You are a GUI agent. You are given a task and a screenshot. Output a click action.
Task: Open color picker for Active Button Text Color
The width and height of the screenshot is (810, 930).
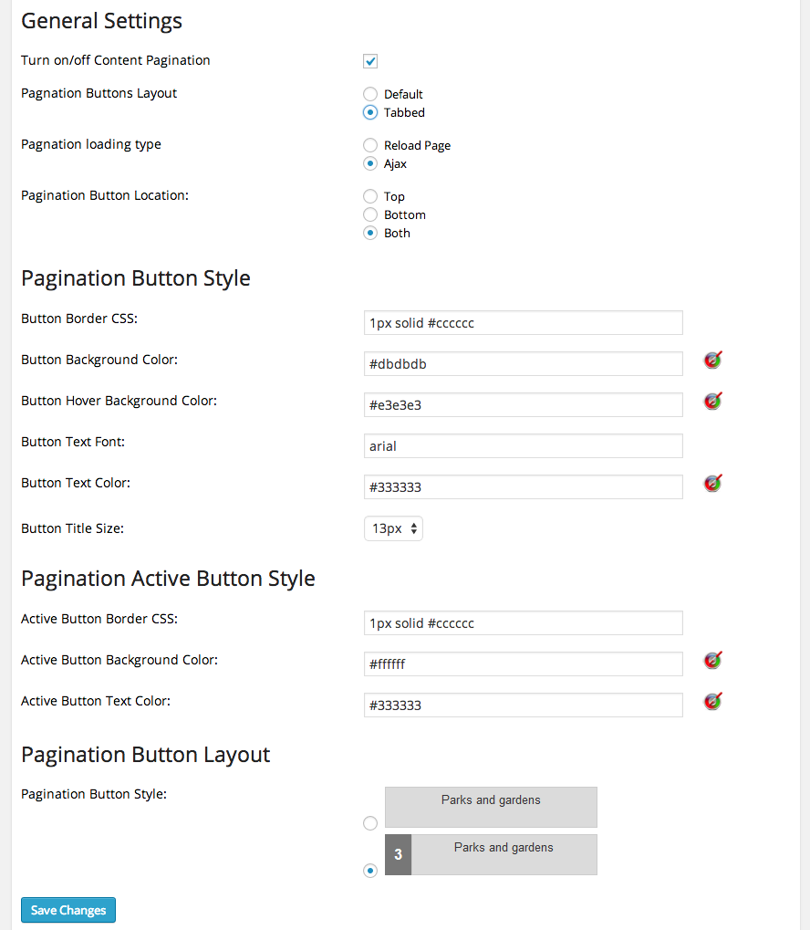point(712,702)
